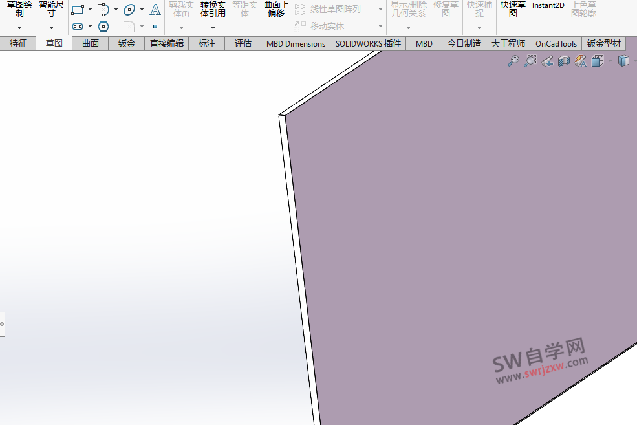Image resolution: width=637 pixels, height=425 pixels.
Task: Select the Sketch Text tool
Action: tap(155, 10)
